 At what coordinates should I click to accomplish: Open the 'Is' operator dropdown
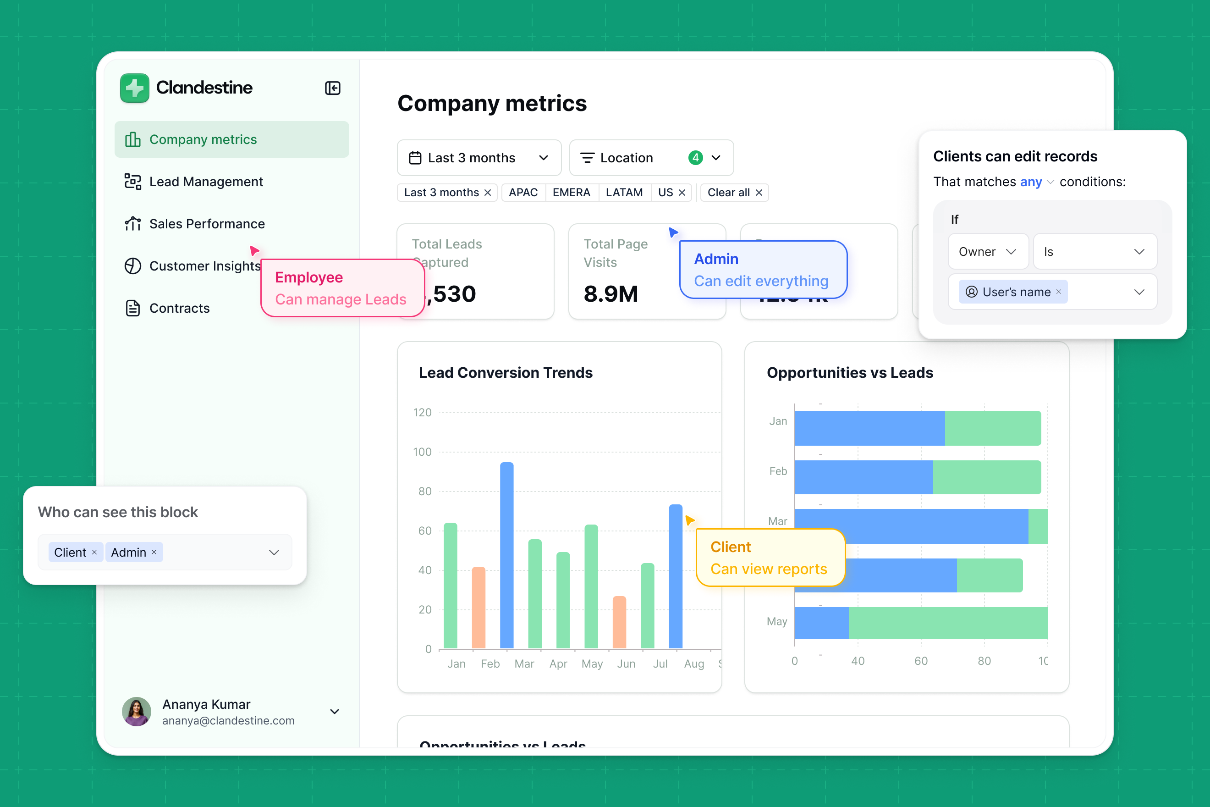click(1095, 252)
